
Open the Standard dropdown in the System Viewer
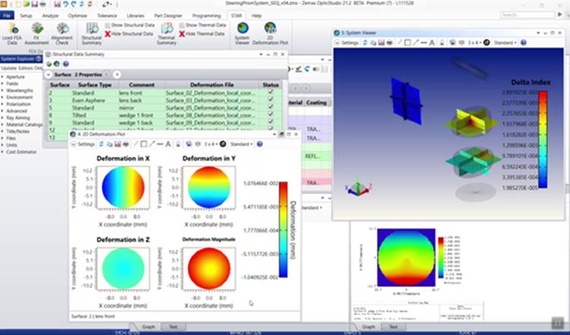click(x=505, y=43)
